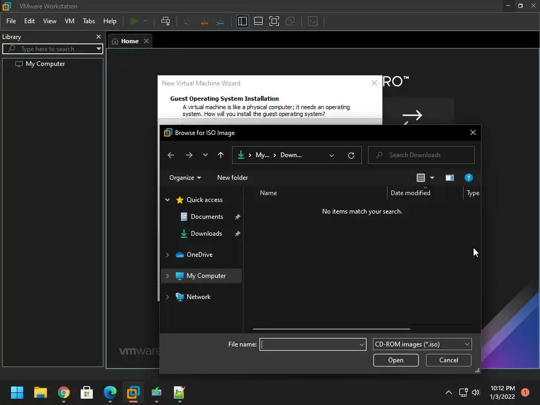
Task: Expand address bar previous locations dropdown
Action: (332, 156)
